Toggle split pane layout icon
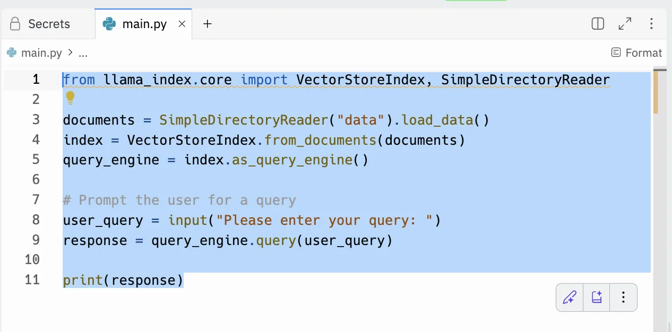 click(598, 24)
